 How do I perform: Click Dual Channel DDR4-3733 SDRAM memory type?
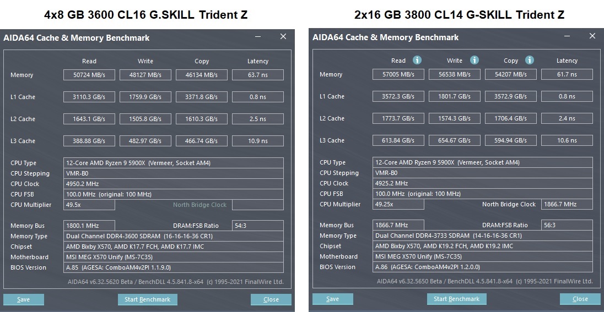point(483,235)
